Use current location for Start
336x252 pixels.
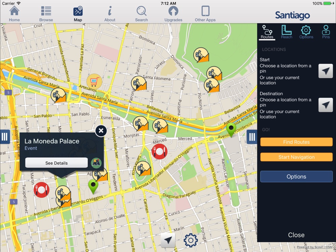(x=326, y=71)
